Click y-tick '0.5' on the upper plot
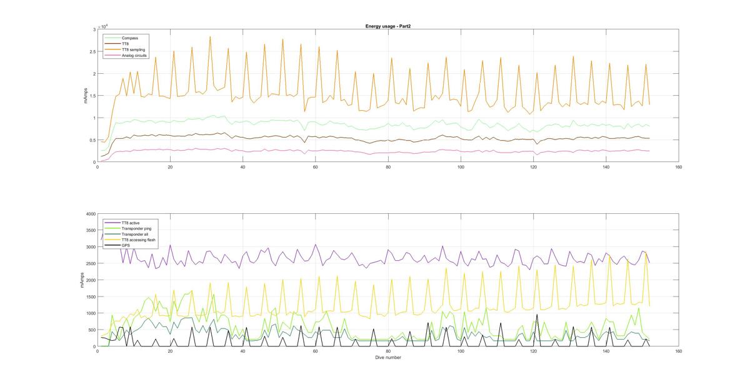Image resolution: width=750 pixels, height=389 pixels. [92, 140]
